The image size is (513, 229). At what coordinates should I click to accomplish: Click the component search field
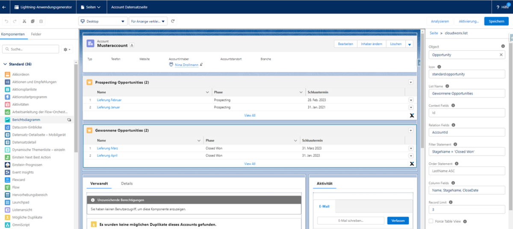pyautogui.click(x=30, y=50)
